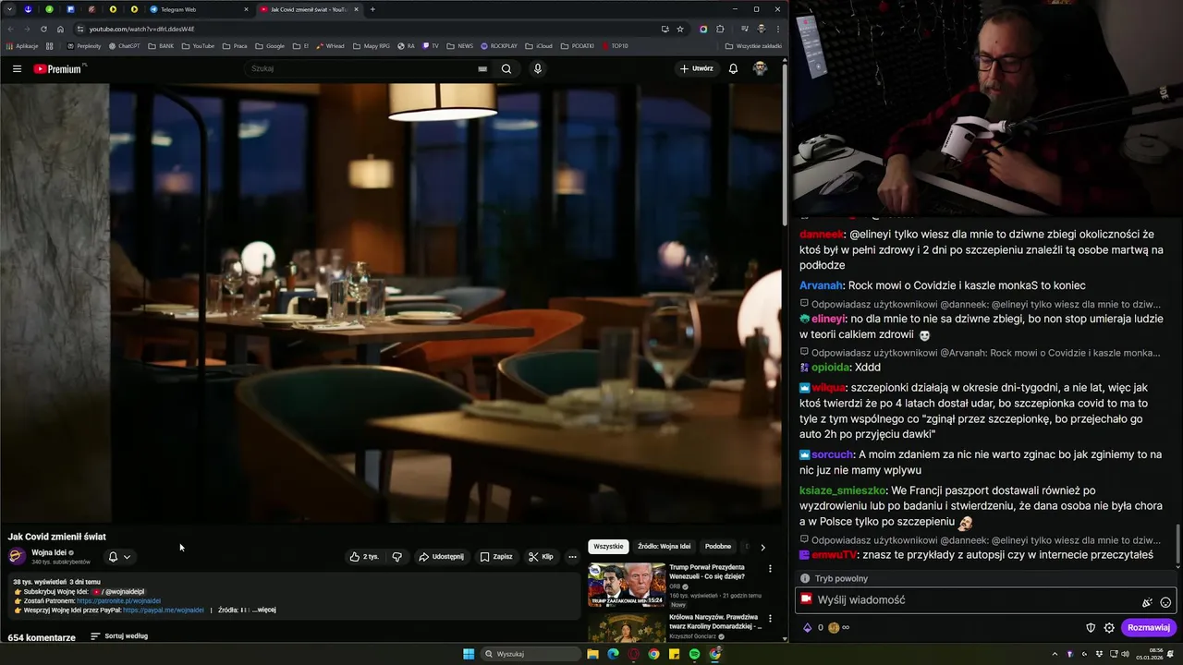1183x665 pixels.
Task: Click the YouTube search magnifier button
Action: (x=506, y=68)
